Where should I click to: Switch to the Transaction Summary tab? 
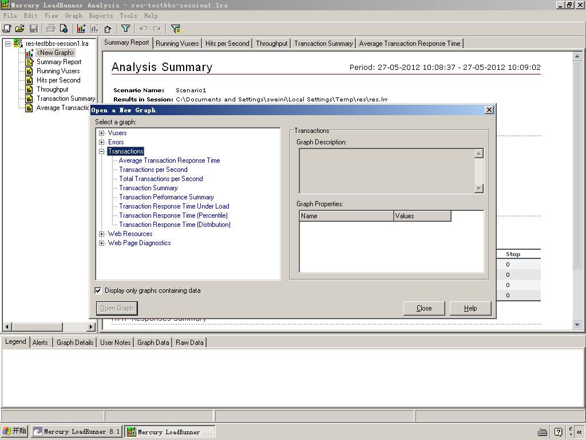click(x=323, y=44)
